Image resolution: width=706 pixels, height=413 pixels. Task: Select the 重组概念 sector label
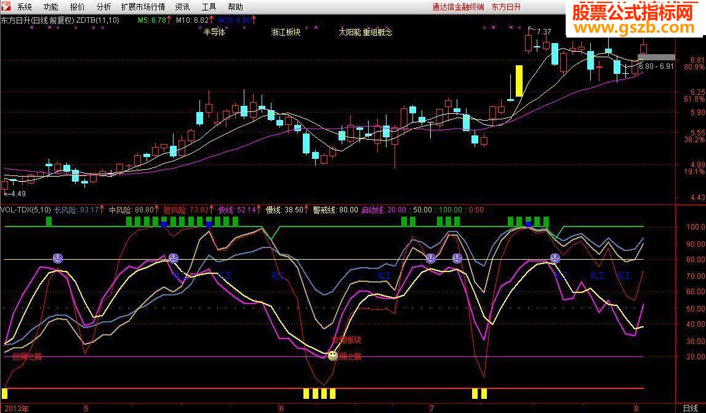(377, 33)
